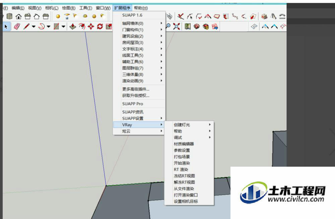Click the red crossing lines icon

(181, 16)
